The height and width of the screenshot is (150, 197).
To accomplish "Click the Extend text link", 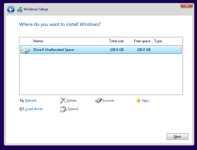I will [x=73, y=109].
